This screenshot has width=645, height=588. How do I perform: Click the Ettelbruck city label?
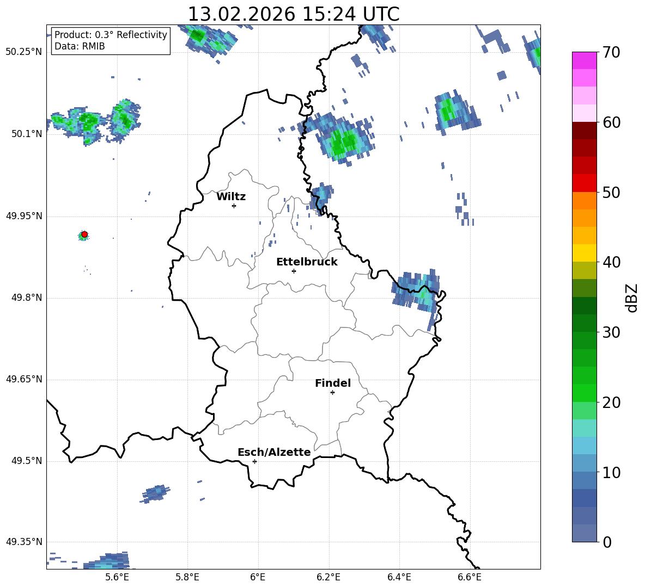(x=307, y=262)
